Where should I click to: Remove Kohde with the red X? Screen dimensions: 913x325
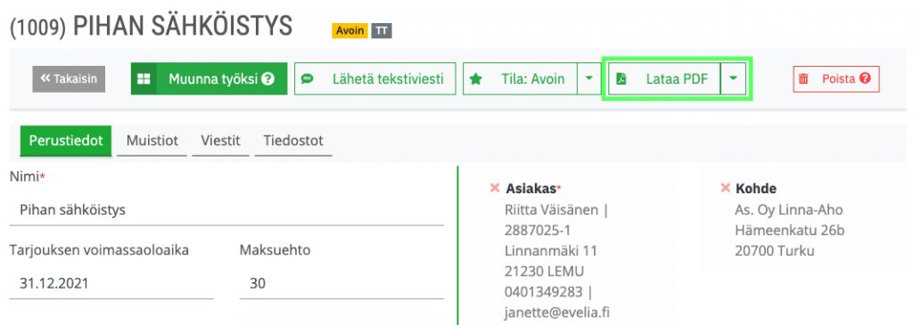click(x=726, y=188)
